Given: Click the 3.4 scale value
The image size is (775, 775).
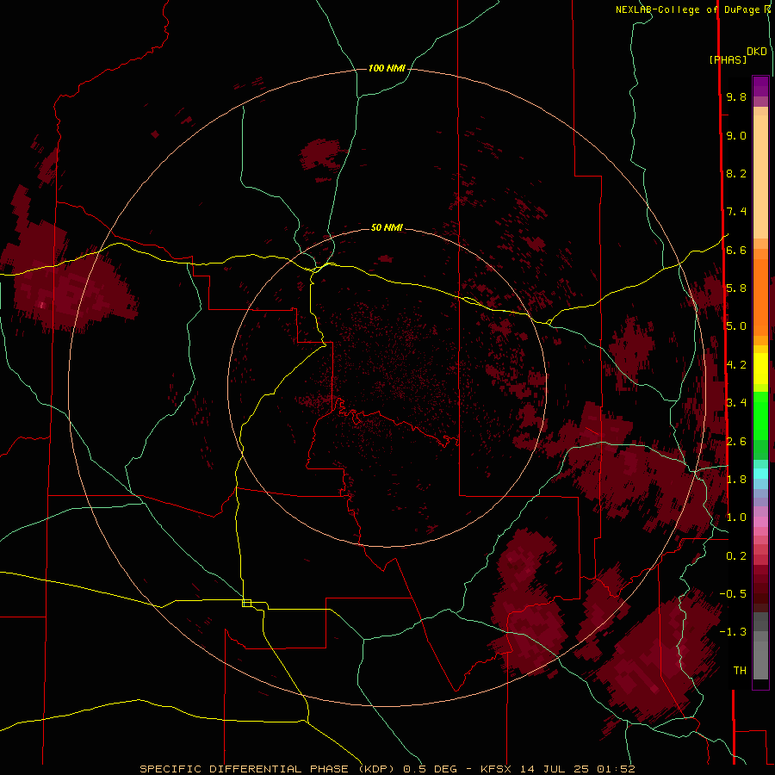Looking at the screenshot, I should click(736, 403).
